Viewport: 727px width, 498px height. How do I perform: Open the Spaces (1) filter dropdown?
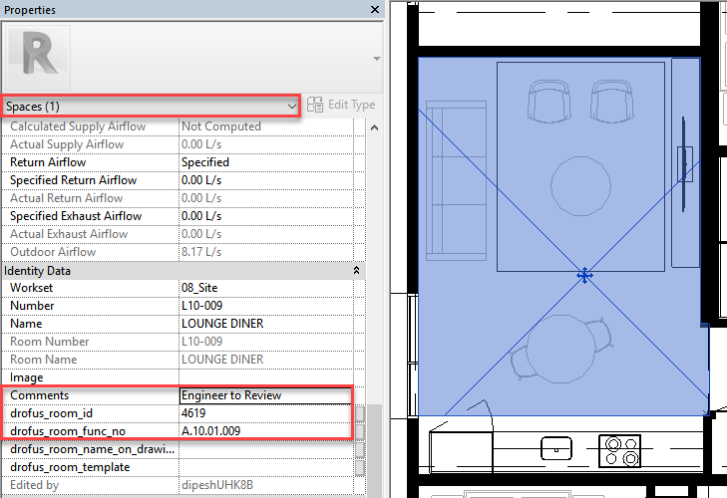click(291, 105)
